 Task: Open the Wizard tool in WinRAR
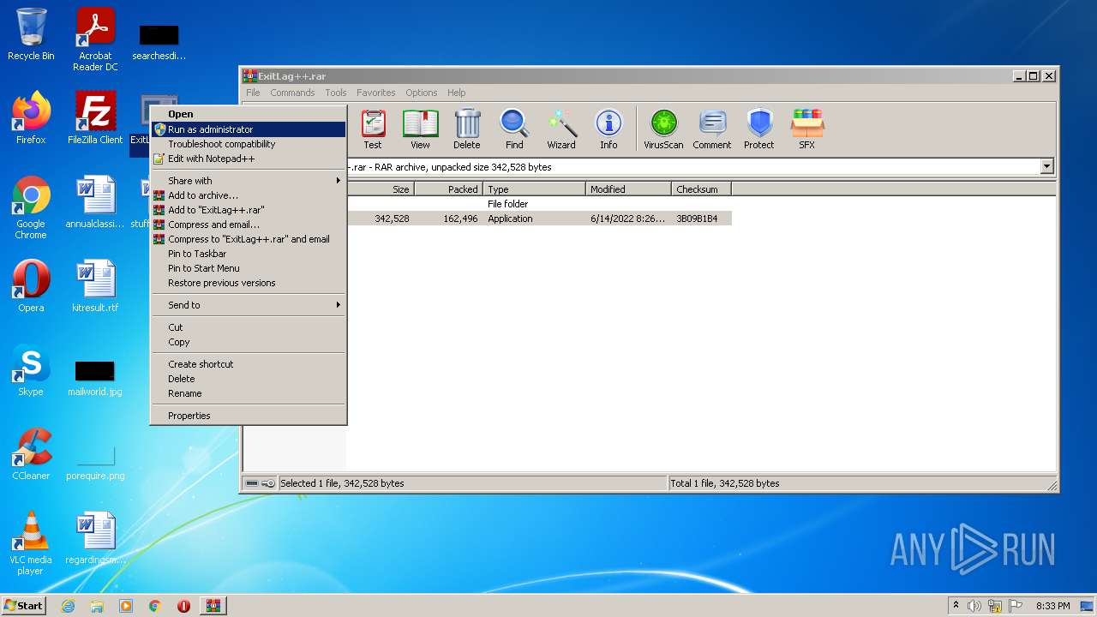coord(561,129)
